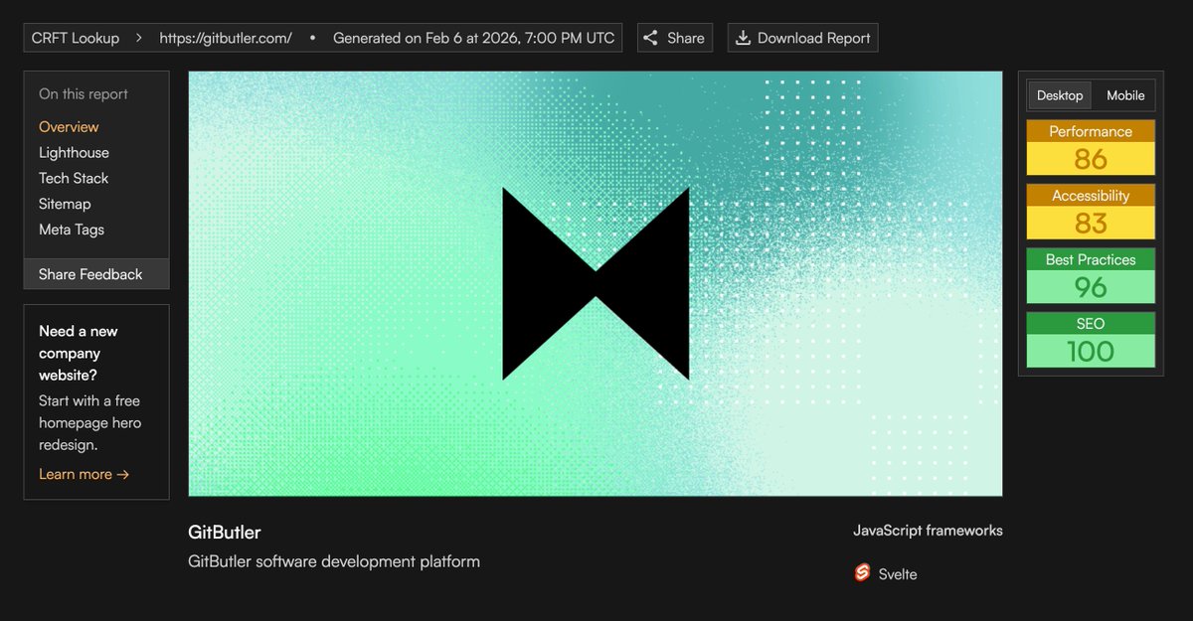Click the 'On this report' heading
The width and height of the screenshot is (1193, 621).
click(84, 94)
